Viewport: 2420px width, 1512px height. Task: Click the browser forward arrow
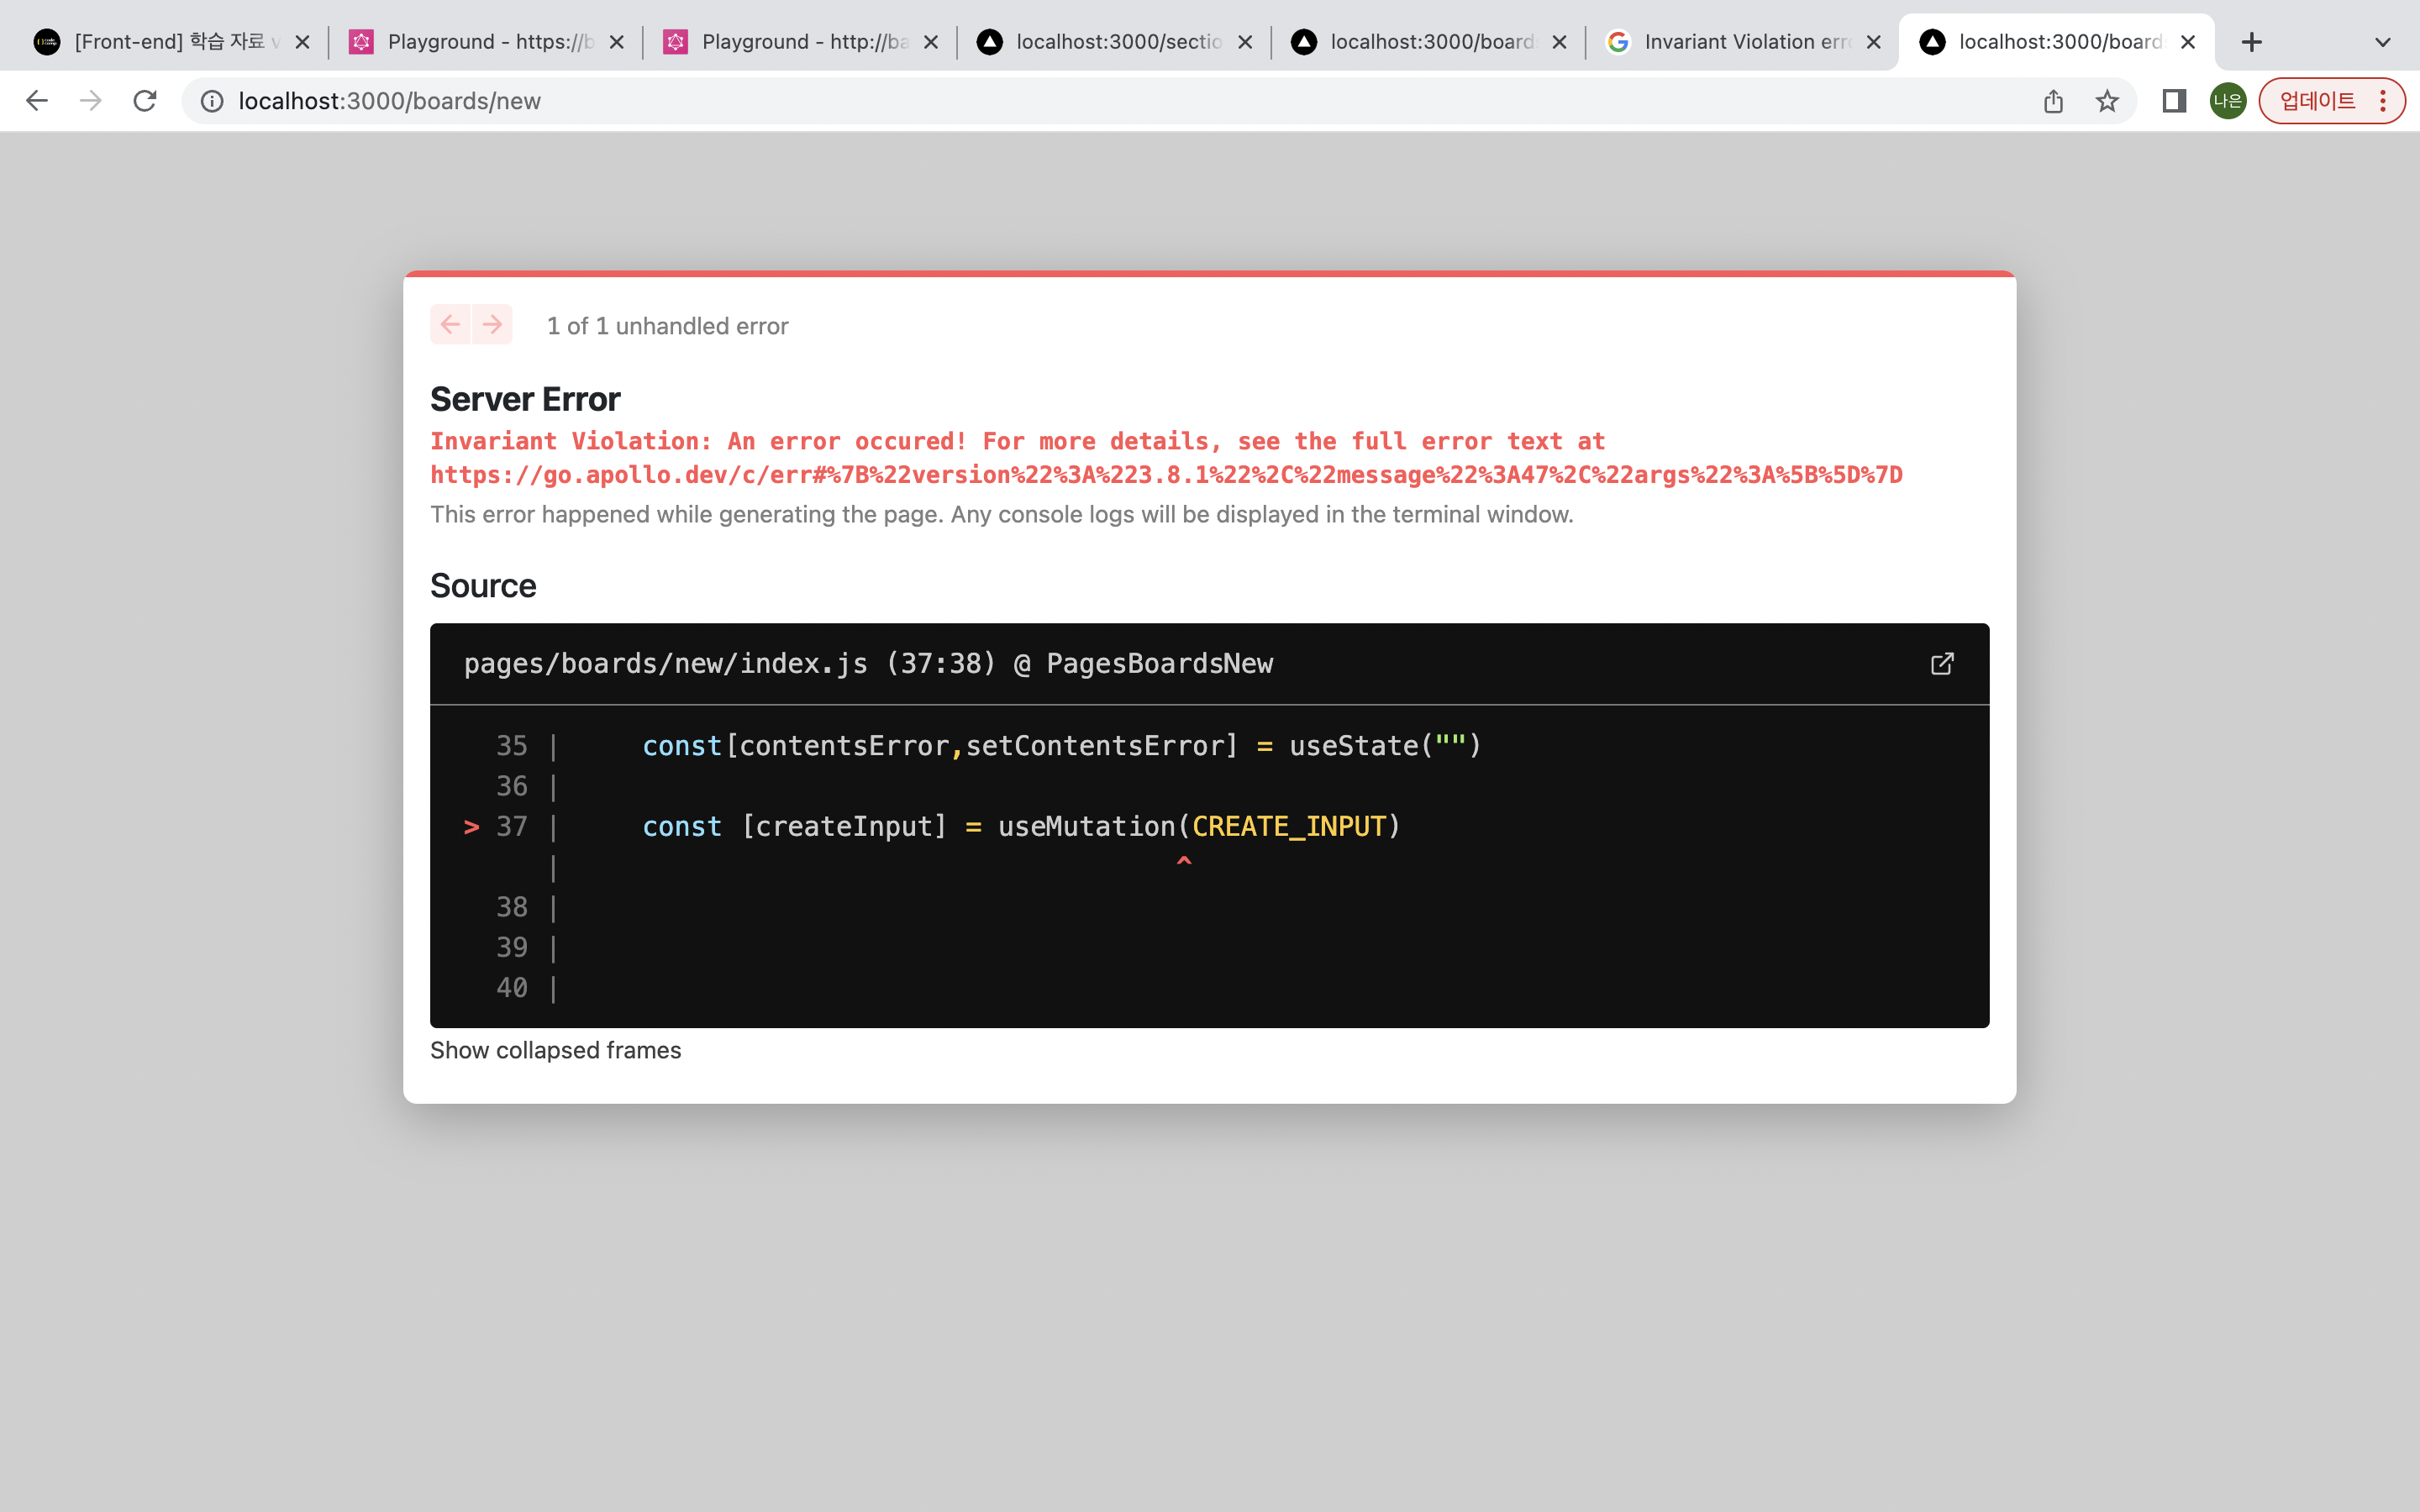[x=91, y=101]
